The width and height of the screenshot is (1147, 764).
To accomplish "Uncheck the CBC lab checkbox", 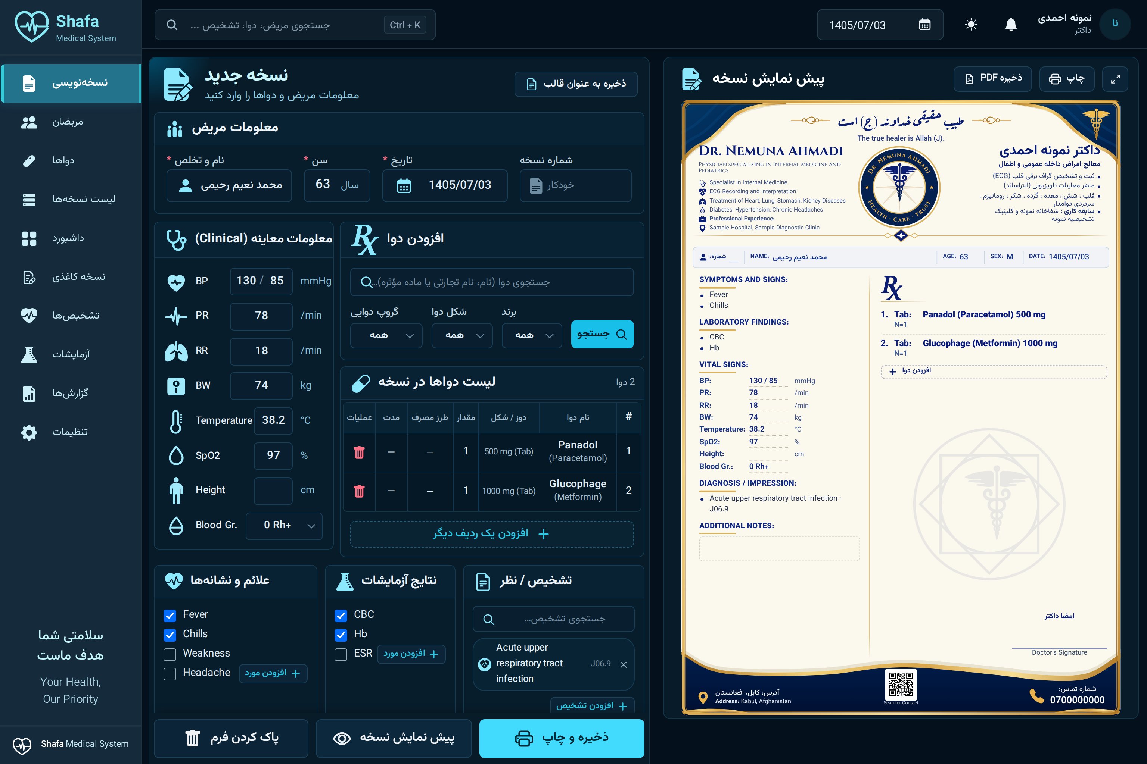I will pos(341,616).
